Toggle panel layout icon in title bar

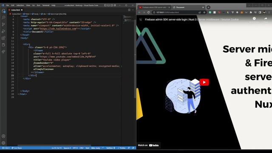[108, 5]
